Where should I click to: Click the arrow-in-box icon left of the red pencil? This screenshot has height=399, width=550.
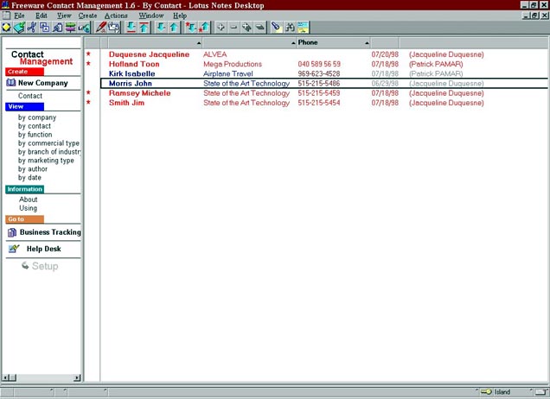[x=84, y=28]
